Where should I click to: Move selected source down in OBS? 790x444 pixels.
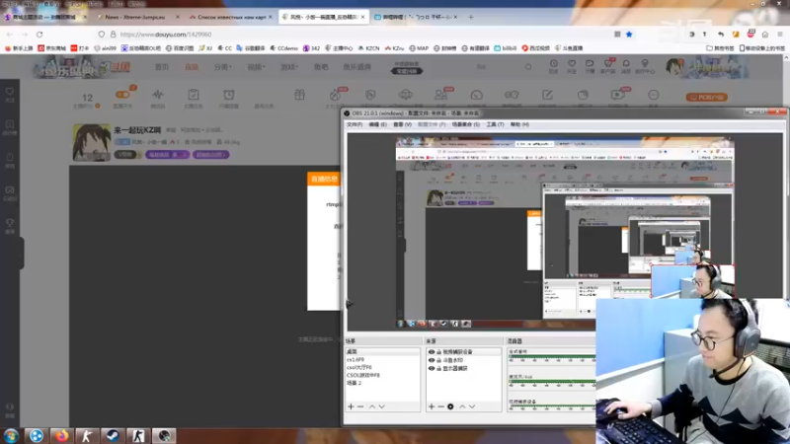coord(472,407)
